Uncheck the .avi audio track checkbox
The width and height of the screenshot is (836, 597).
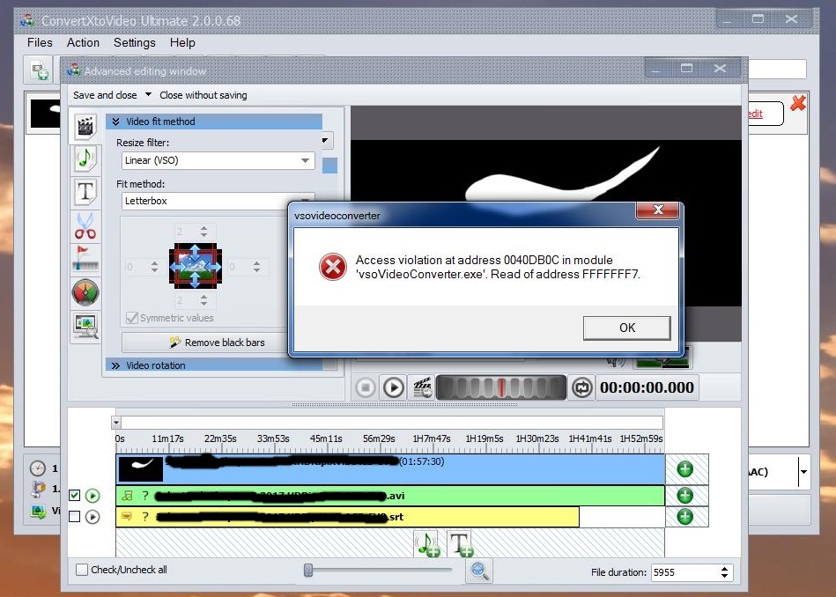[x=75, y=496]
